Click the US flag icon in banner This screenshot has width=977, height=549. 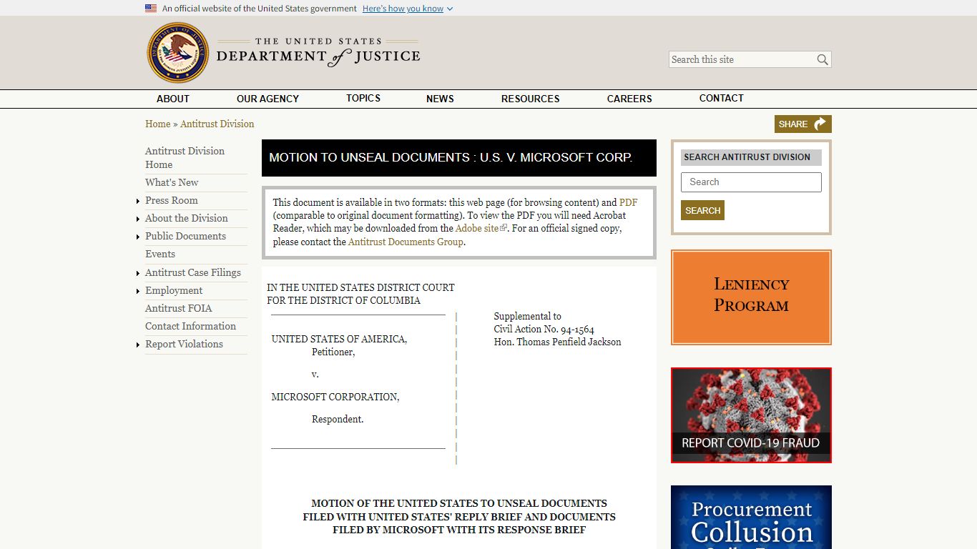pyautogui.click(x=151, y=9)
